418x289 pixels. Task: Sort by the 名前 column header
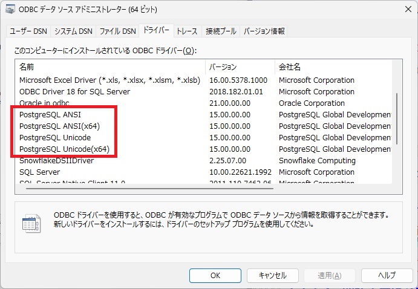110,67
